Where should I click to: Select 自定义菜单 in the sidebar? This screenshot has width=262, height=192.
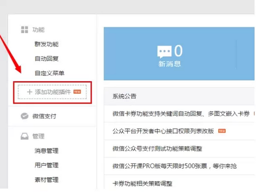point(49,73)
